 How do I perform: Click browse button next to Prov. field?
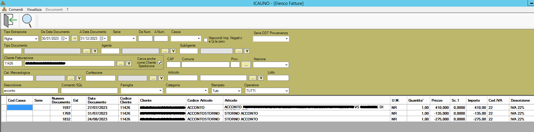tap(246, 65)
